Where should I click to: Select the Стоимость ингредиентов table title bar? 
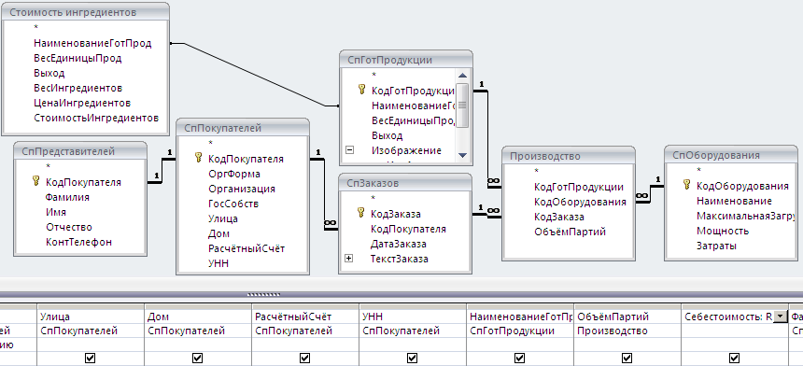pos(86,12)
